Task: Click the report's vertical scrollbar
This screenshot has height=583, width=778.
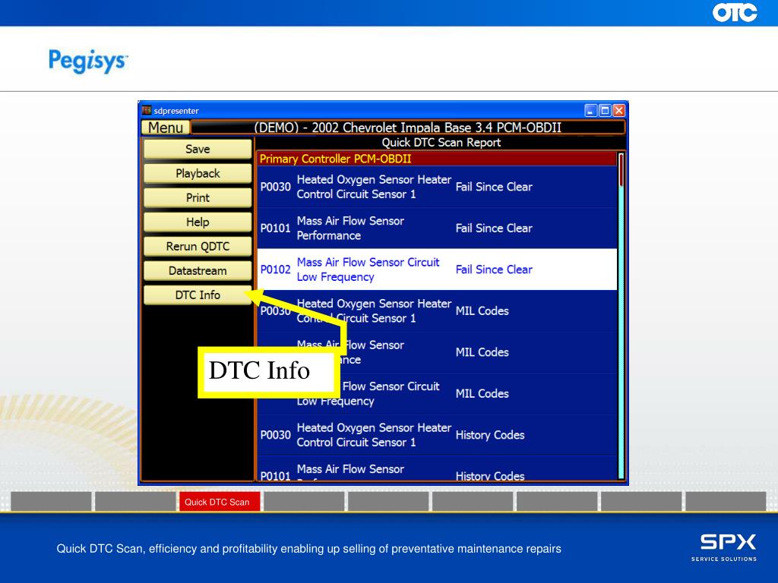Action: click(621, 316)
